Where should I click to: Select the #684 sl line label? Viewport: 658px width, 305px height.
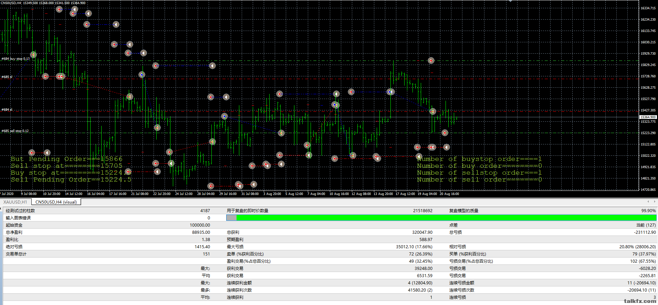coord(7,110)
